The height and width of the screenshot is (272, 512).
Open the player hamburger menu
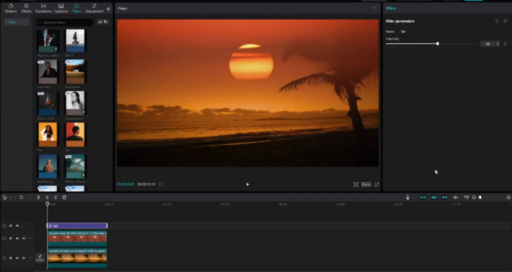[x=374, y=8]
